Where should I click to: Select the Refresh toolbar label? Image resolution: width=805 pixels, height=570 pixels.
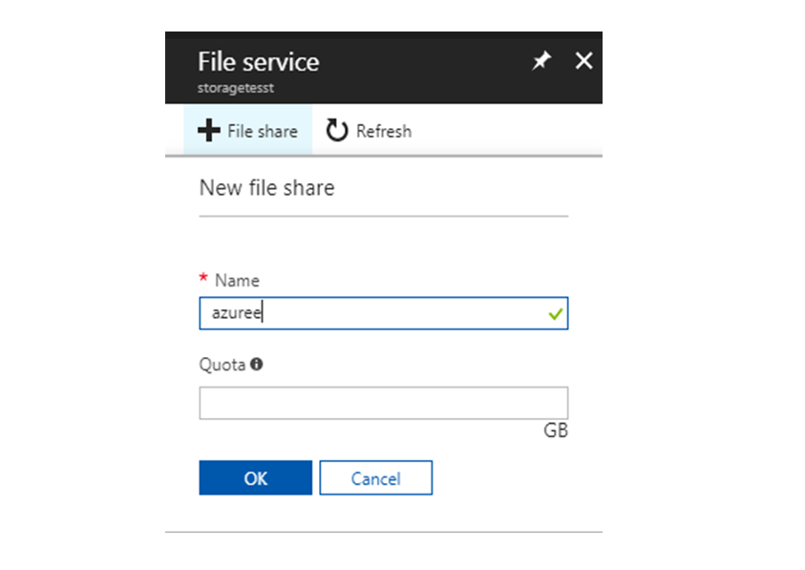tap(384, 131)
